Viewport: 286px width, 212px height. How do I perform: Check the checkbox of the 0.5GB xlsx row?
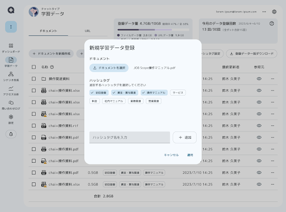(34, 185)
